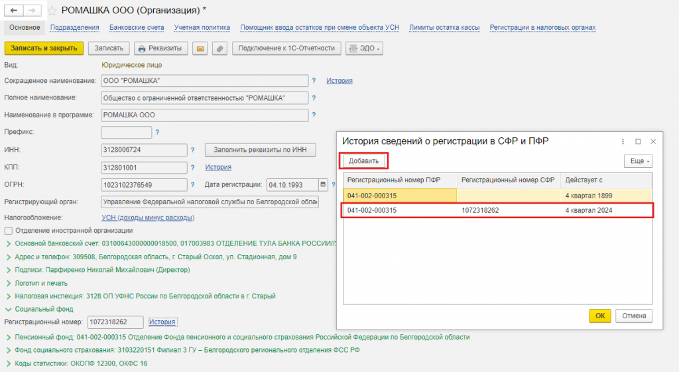The image size is (679, 372).
Task: Click Действует с column header
Action: click(606, 180)
